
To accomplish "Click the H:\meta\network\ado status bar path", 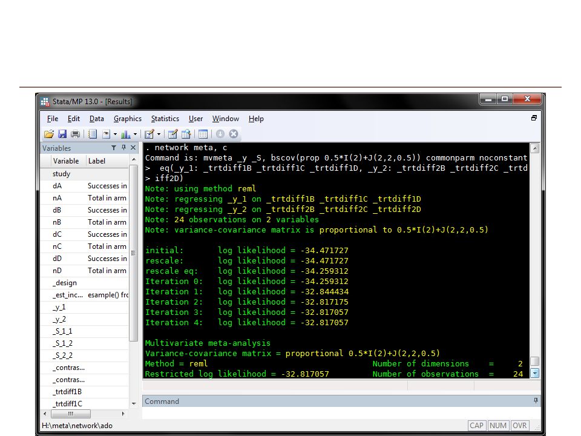I will click(77, 426).
